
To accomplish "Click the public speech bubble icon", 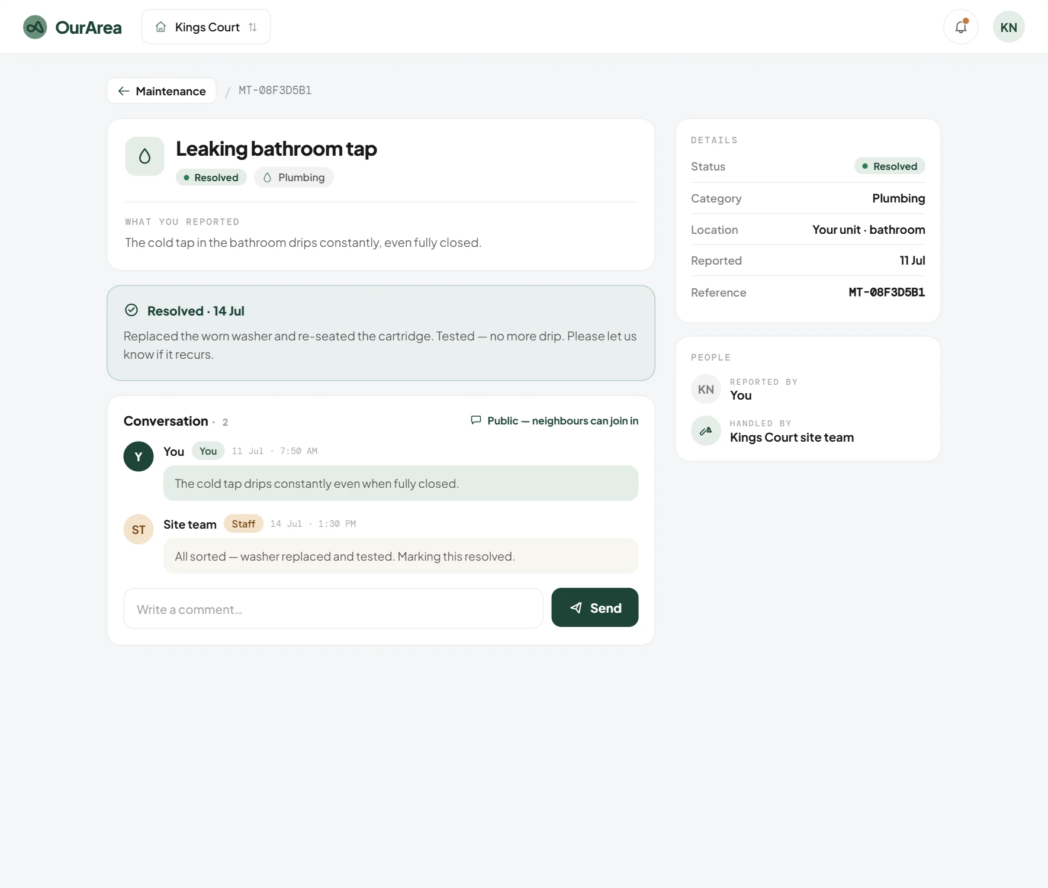I will [475, 420].
